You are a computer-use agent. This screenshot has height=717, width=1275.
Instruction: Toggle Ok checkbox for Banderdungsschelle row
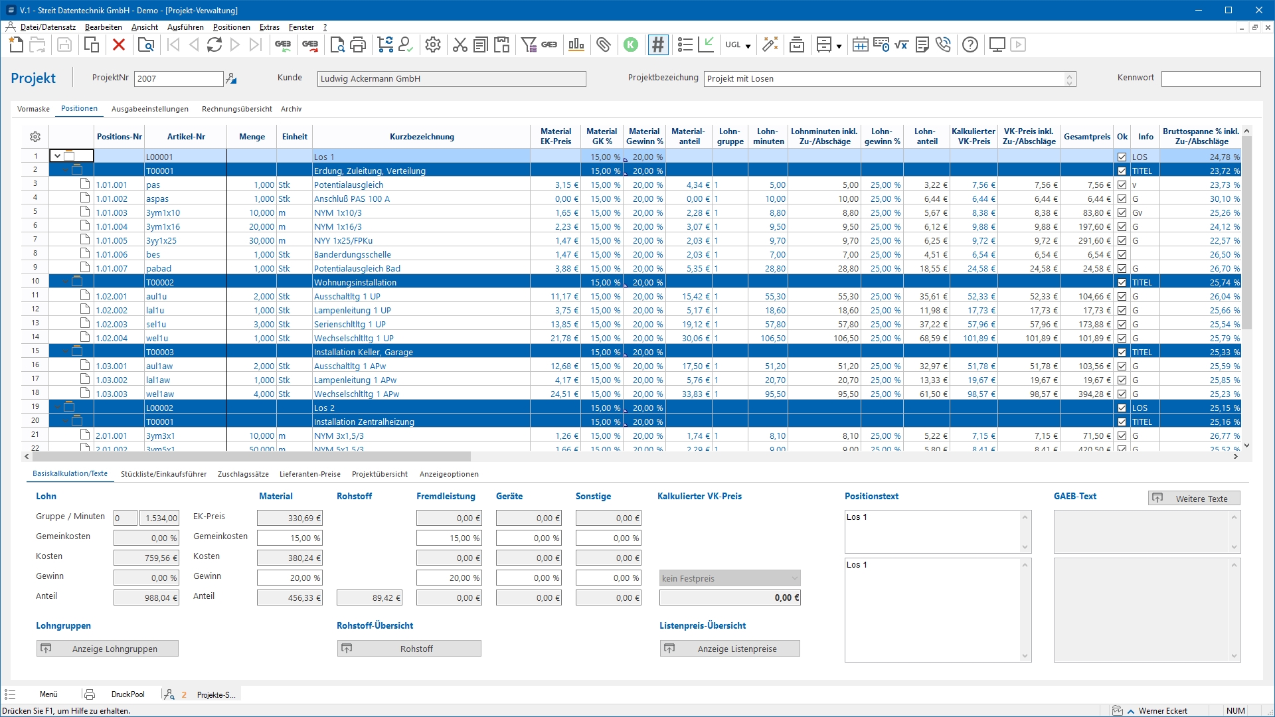pyautogui.click(x=1122, y=255)
